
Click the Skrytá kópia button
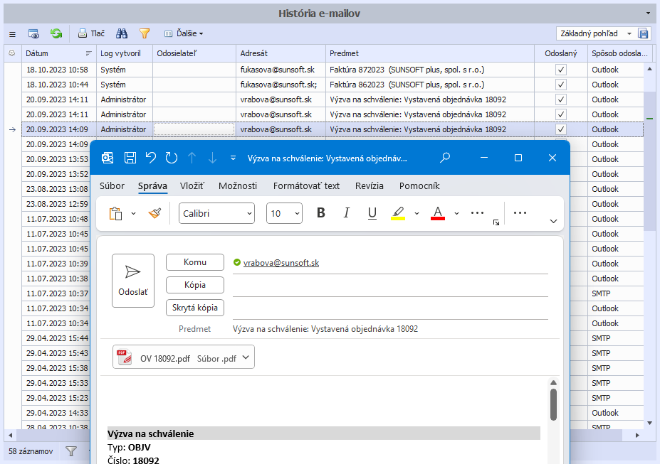point(195,308)
